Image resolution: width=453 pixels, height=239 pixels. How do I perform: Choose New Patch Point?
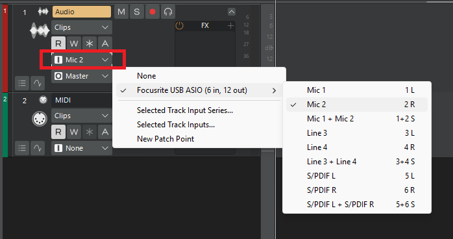coord(199,139)
